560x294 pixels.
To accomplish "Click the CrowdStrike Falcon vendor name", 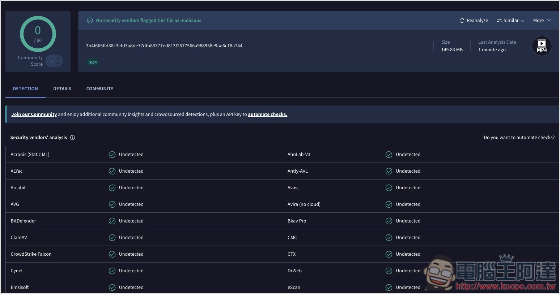I will (31, 254).
